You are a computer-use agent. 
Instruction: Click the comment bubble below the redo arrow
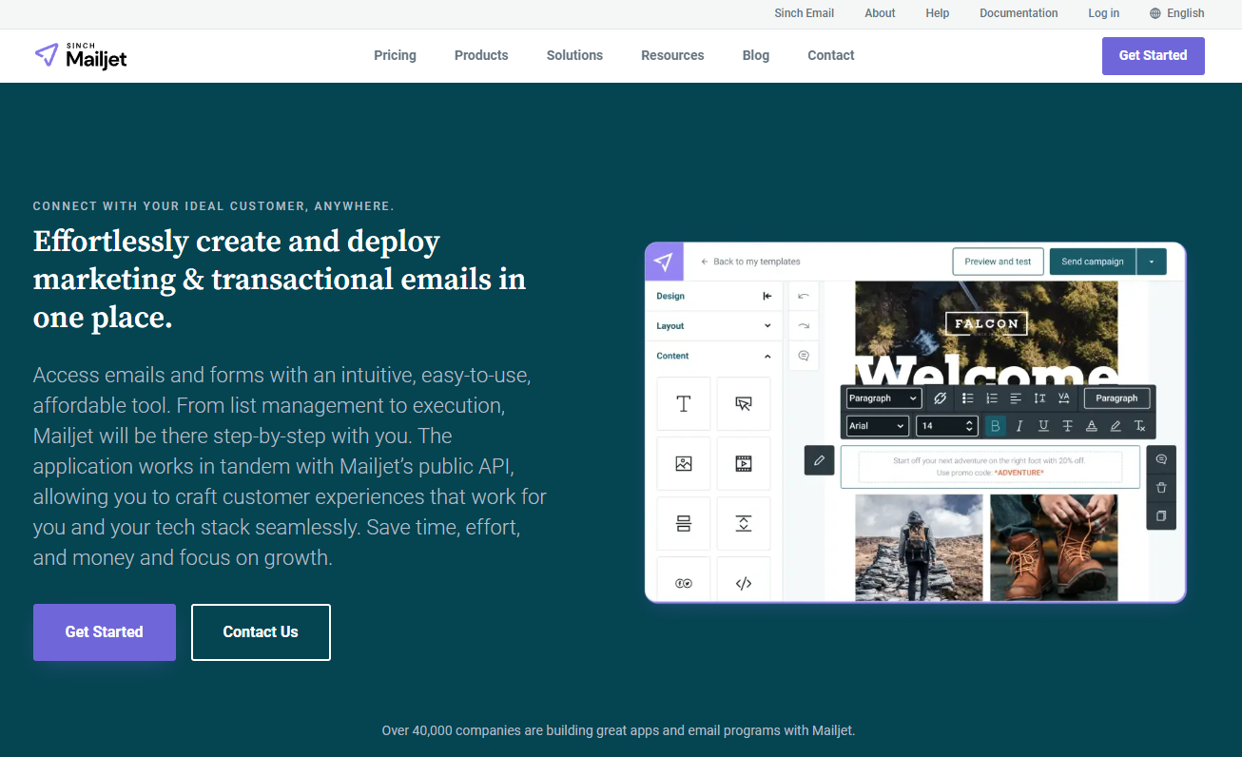pos(804,356)
